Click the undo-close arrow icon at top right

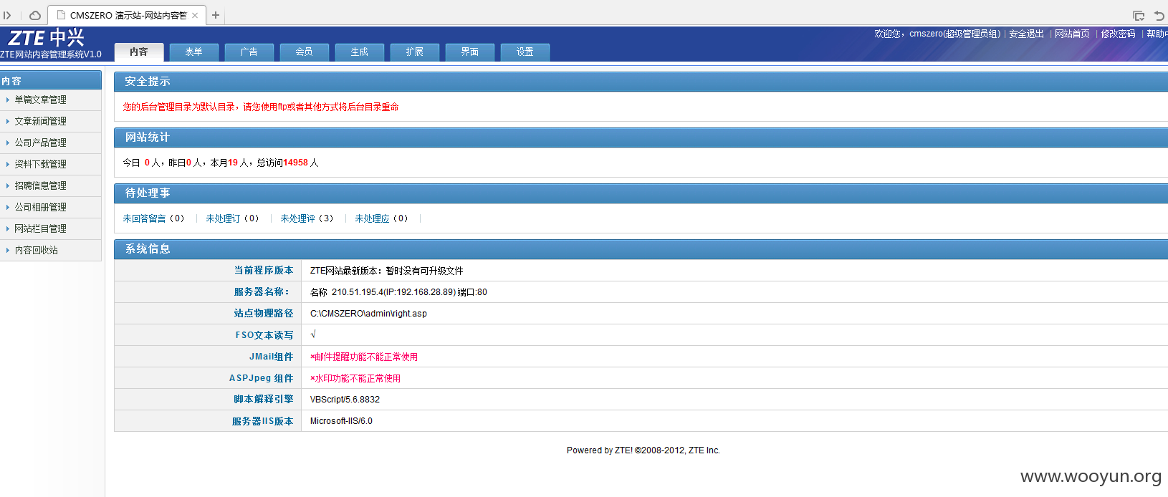coord(1159,16)
